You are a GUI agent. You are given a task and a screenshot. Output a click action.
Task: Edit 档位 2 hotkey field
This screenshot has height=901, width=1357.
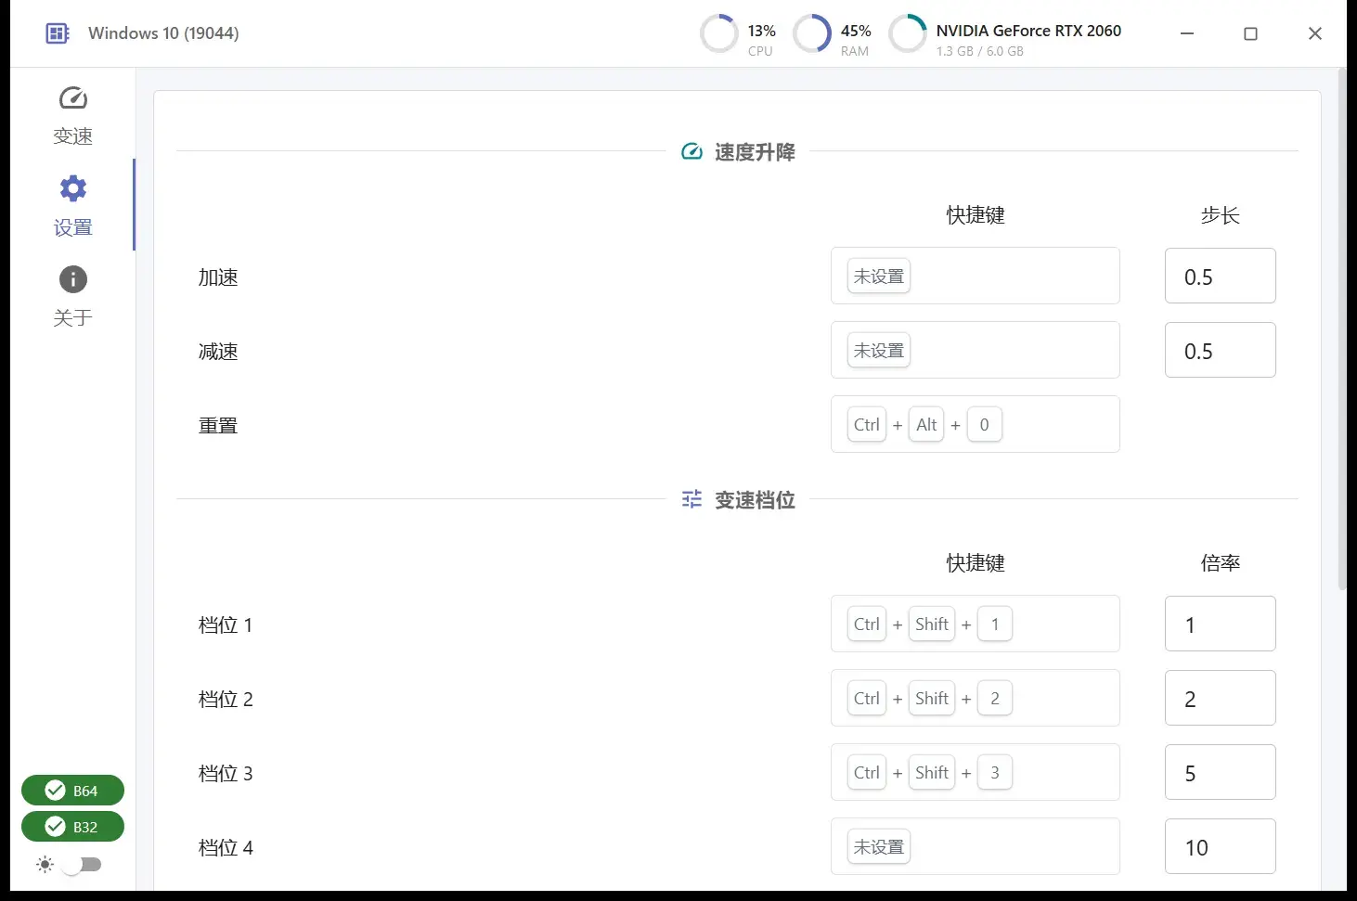[975, 698]
